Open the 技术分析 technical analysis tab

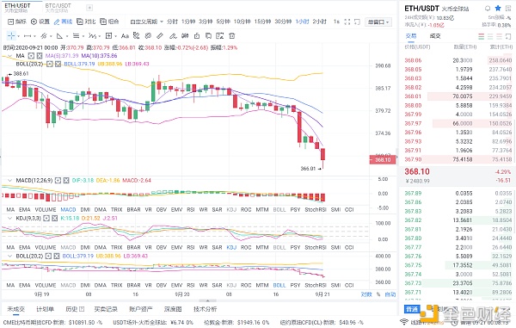click(205, 309)
